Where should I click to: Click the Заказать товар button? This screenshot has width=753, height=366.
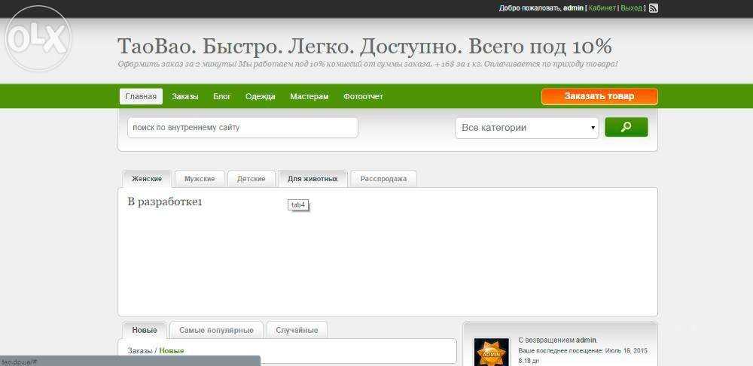point(599,96)
